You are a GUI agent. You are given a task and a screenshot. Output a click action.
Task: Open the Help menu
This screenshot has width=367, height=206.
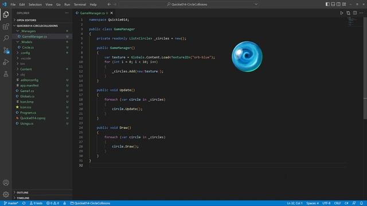tap(93, 5)
